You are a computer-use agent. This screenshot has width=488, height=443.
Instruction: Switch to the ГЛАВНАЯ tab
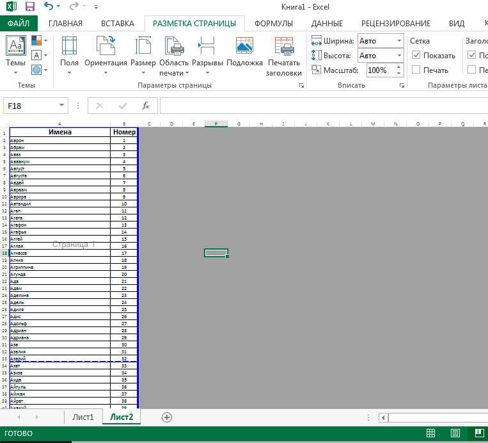pos(65,23)
